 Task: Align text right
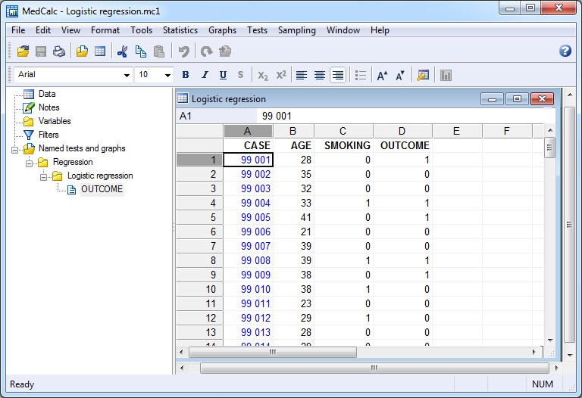[338, 75]
